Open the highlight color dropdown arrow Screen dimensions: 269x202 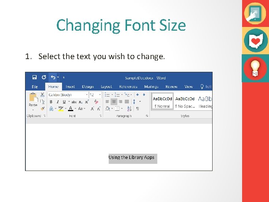click(x=65, y=108)
